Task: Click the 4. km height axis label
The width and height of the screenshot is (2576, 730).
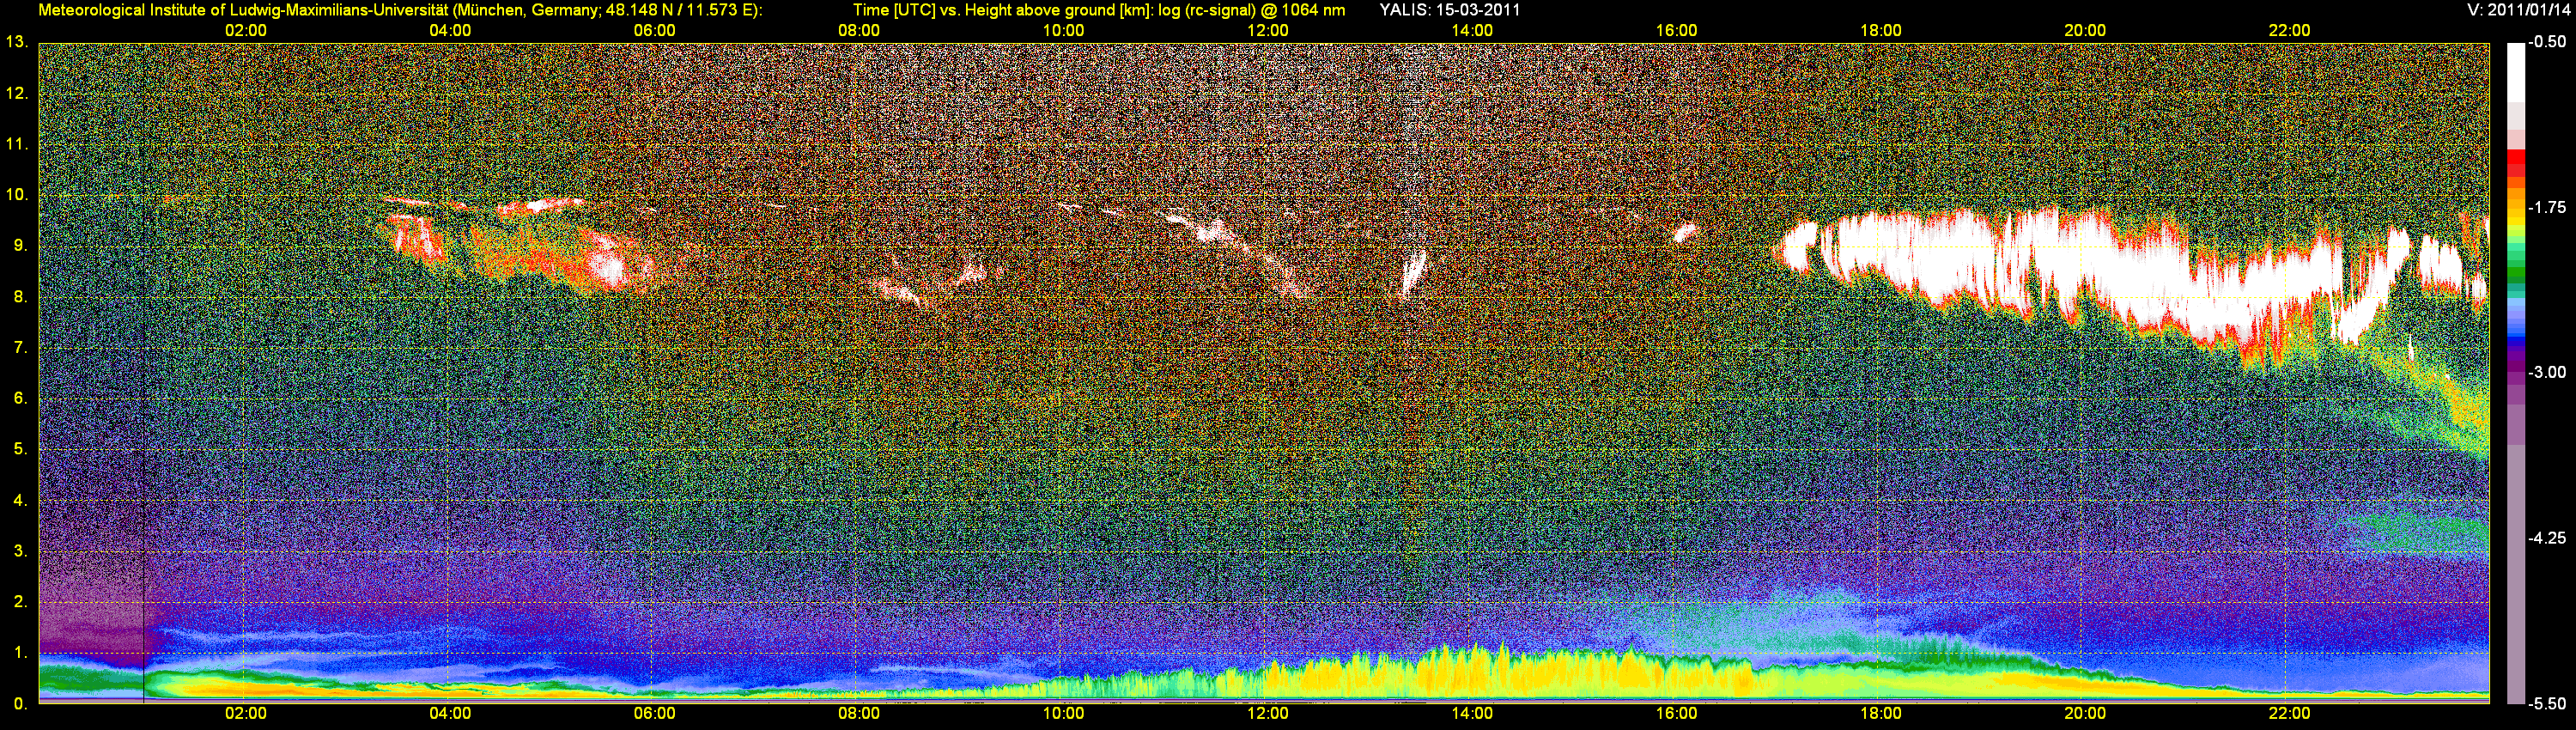Action: coord(20,500)
